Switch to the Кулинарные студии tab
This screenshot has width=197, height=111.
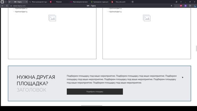pyautogui.click(x=100, y=2)
